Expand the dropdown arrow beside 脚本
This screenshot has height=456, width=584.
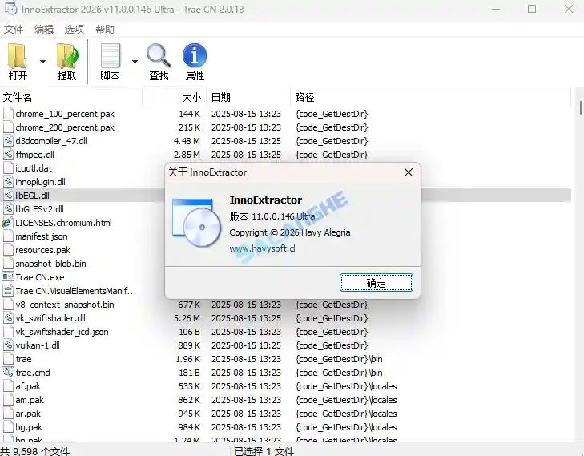coord(135,62)
